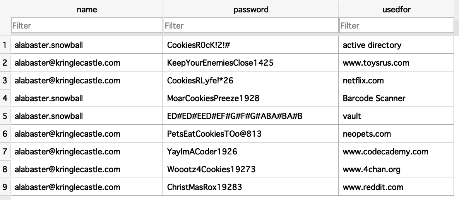The height and width of the screenshot is (200, 459).
Task: Select the CookiesR0cK!2!# password cell
Action: (250, 45)
